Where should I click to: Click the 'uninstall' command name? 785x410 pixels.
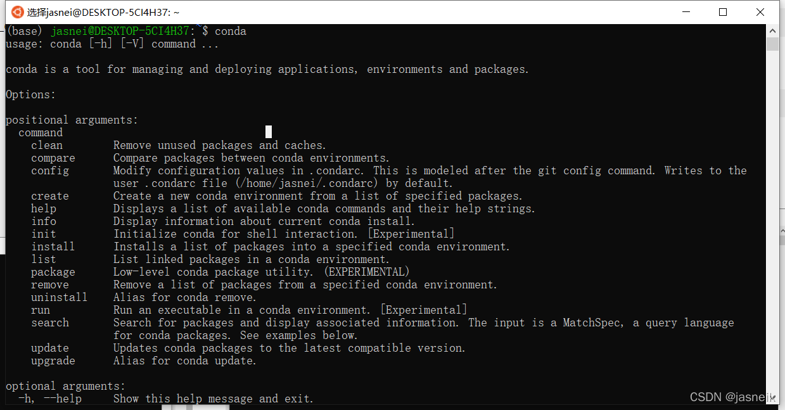(60, 297)
